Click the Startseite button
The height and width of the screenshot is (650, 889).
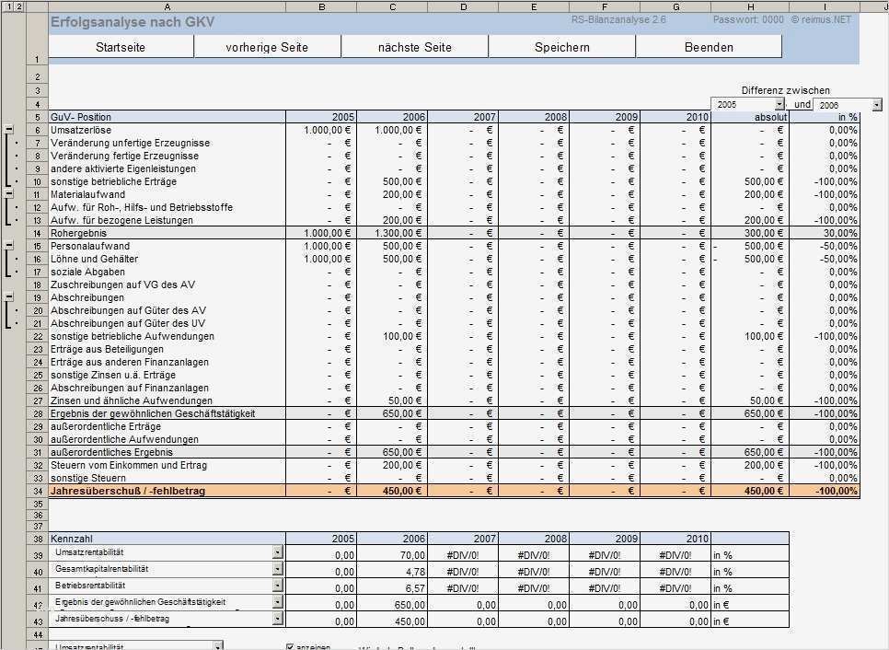click(122, 46)
